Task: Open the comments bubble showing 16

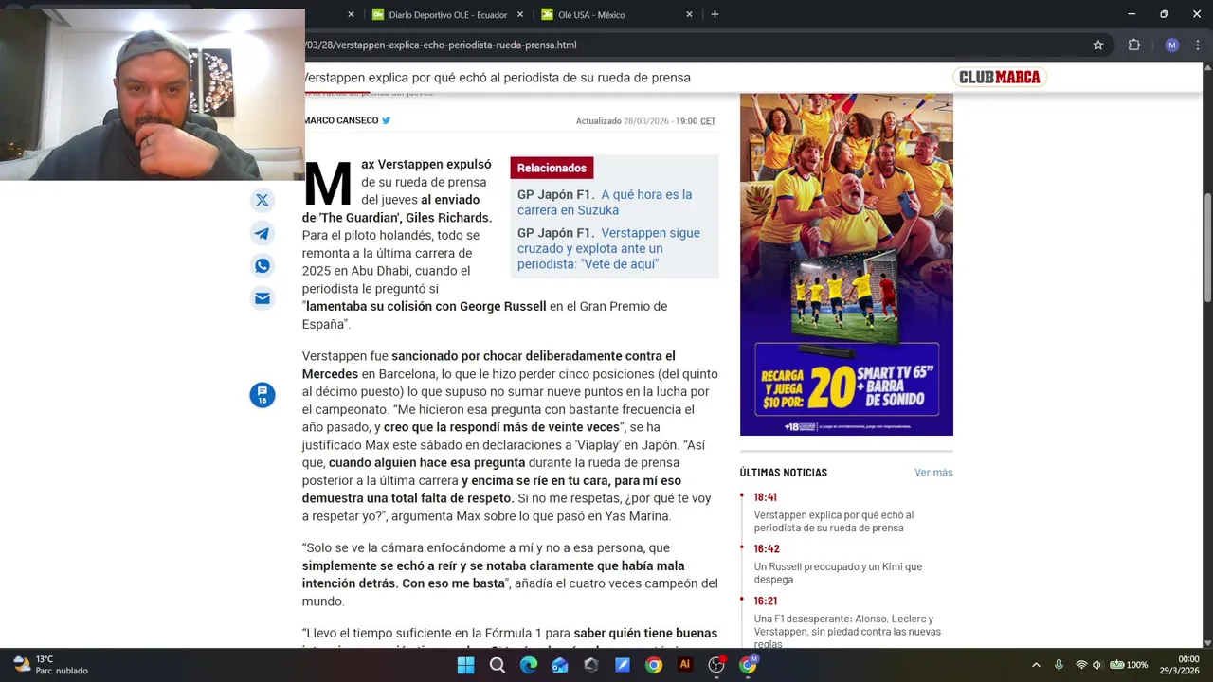Action: 263,395
